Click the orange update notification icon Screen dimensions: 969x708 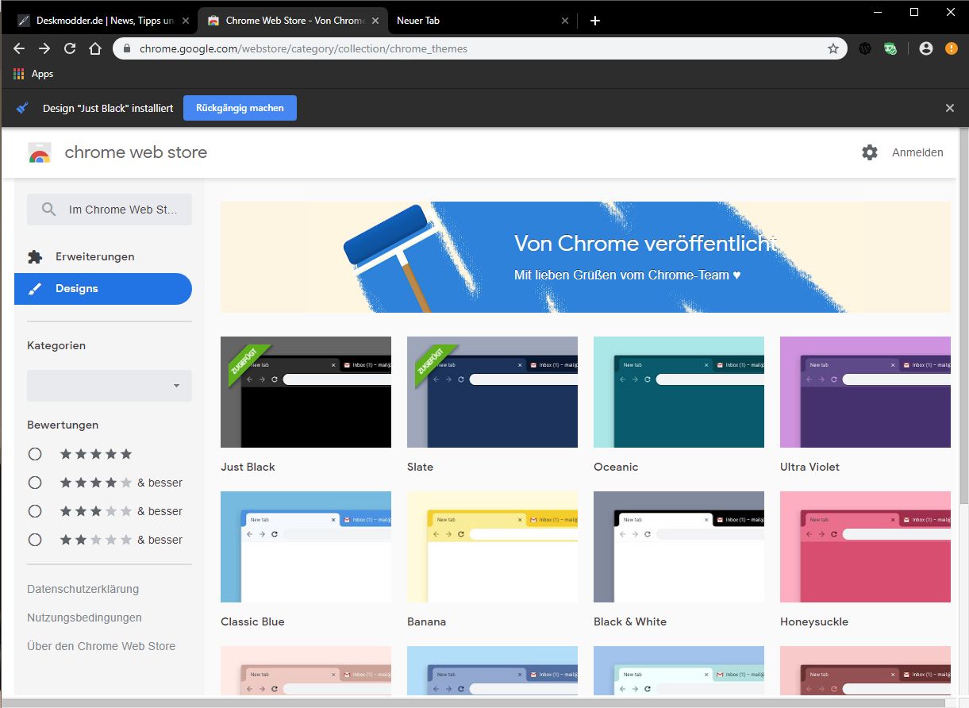click(951, 48)
